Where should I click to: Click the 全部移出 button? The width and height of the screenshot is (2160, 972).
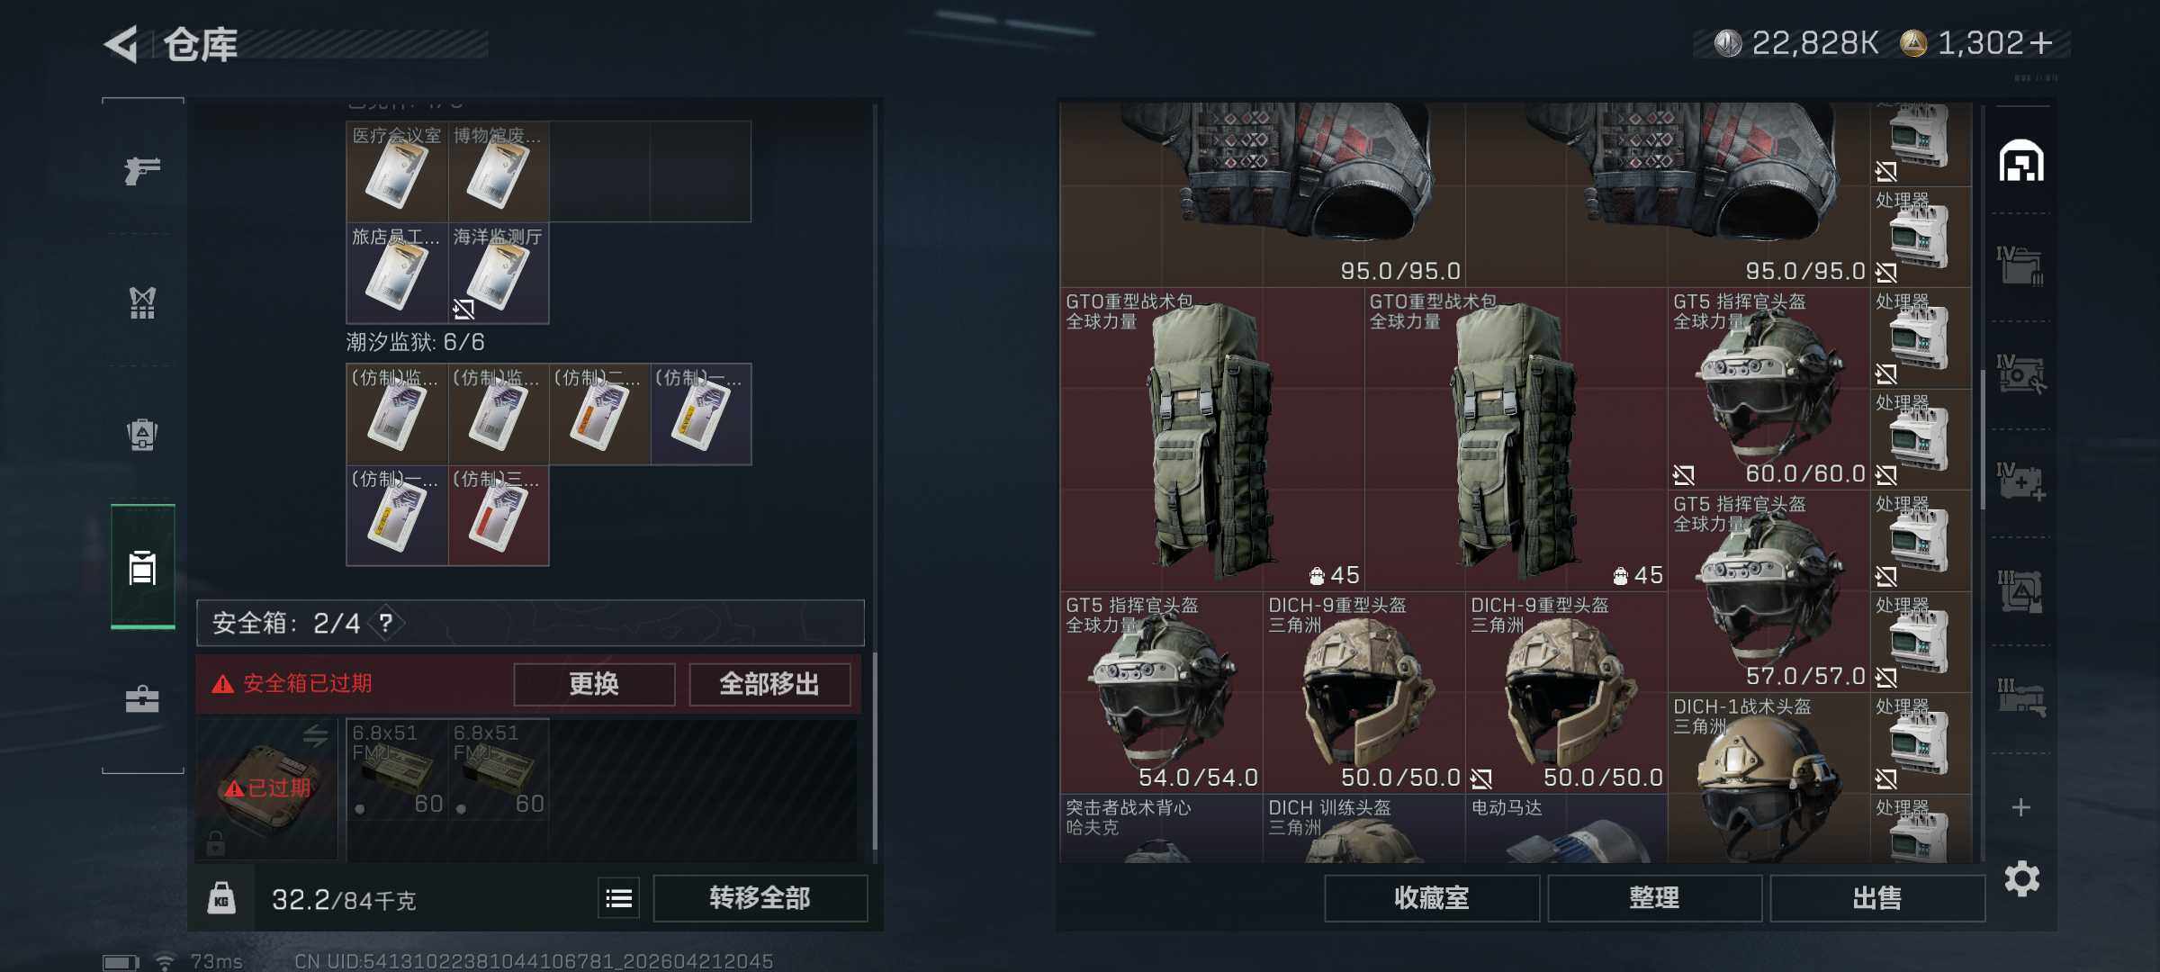coord(769,684)
